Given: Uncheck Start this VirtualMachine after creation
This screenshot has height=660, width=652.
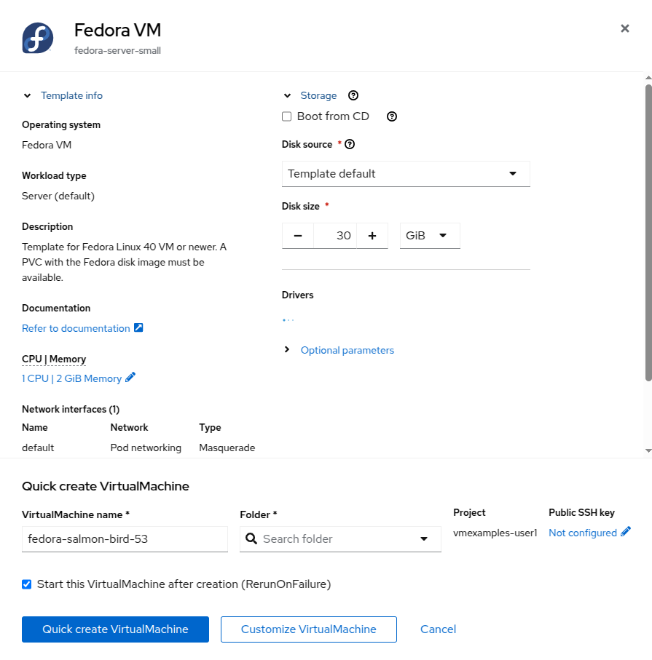Looking at the screenshot, I should pyautogui.click(x=26, y=584).
